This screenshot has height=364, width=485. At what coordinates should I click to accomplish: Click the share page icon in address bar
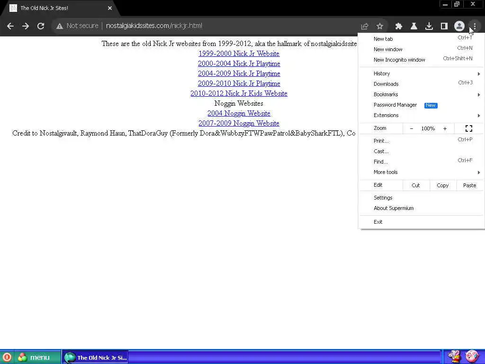coord(365,27)
